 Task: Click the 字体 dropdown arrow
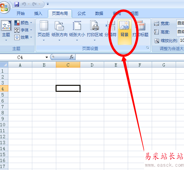pyautogui.click(x=31, y=30)
